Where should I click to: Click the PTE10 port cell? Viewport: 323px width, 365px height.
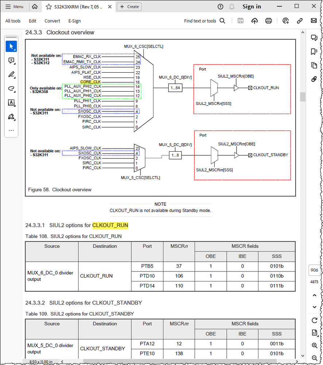pos(147,353)
